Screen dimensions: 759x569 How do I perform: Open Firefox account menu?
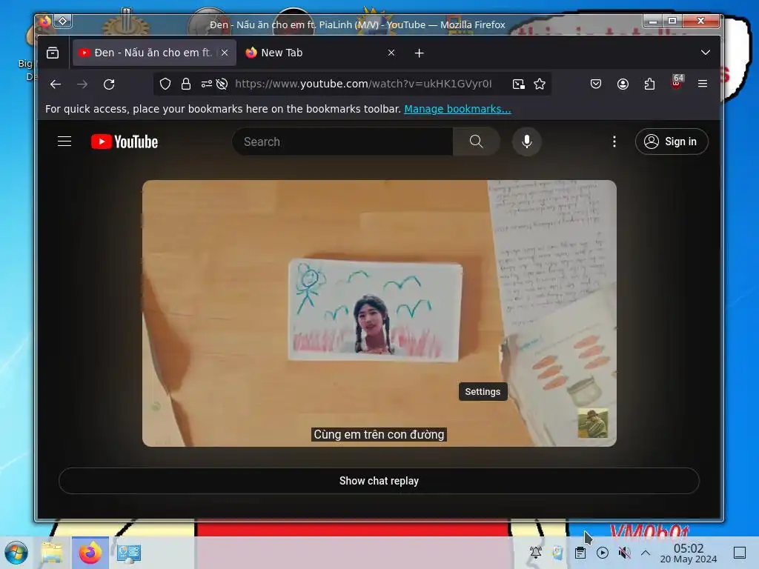click(x=623, y=84)
